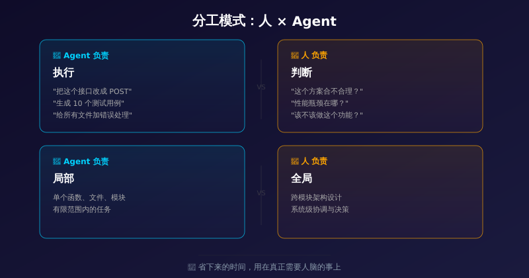The width and height of the screenshot is (529, 278).
Task: Click the icon beside Agent 负责 in 执行 card
Action: [x=57, y=56]
